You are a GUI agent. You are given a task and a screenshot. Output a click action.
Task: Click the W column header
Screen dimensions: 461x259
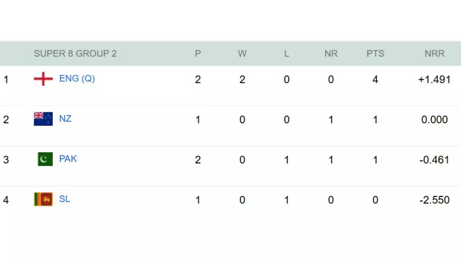242,54
